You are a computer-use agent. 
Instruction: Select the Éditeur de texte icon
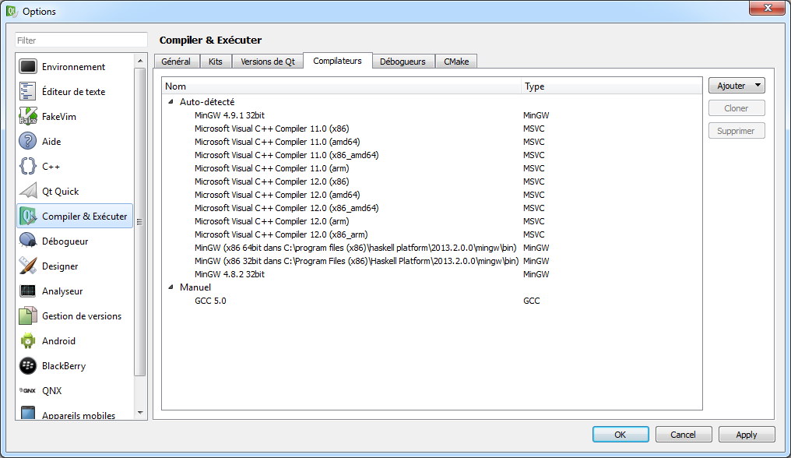pos(28,91)
